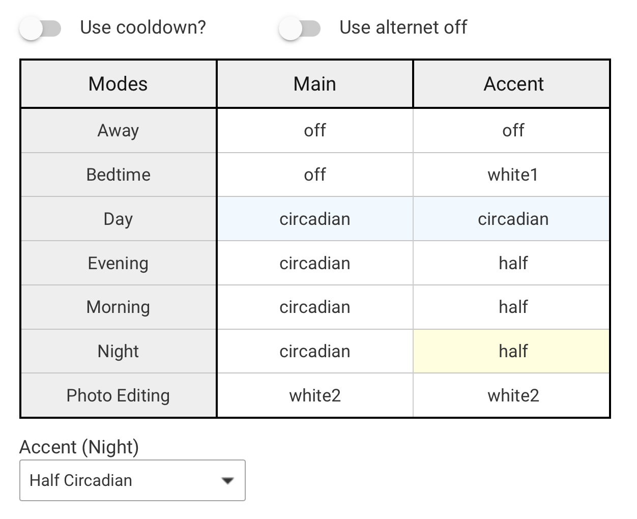Screen dimensions: 637x519
Task: Open the Accent (Night) dropdown
Action: click(x=132, y=480)
